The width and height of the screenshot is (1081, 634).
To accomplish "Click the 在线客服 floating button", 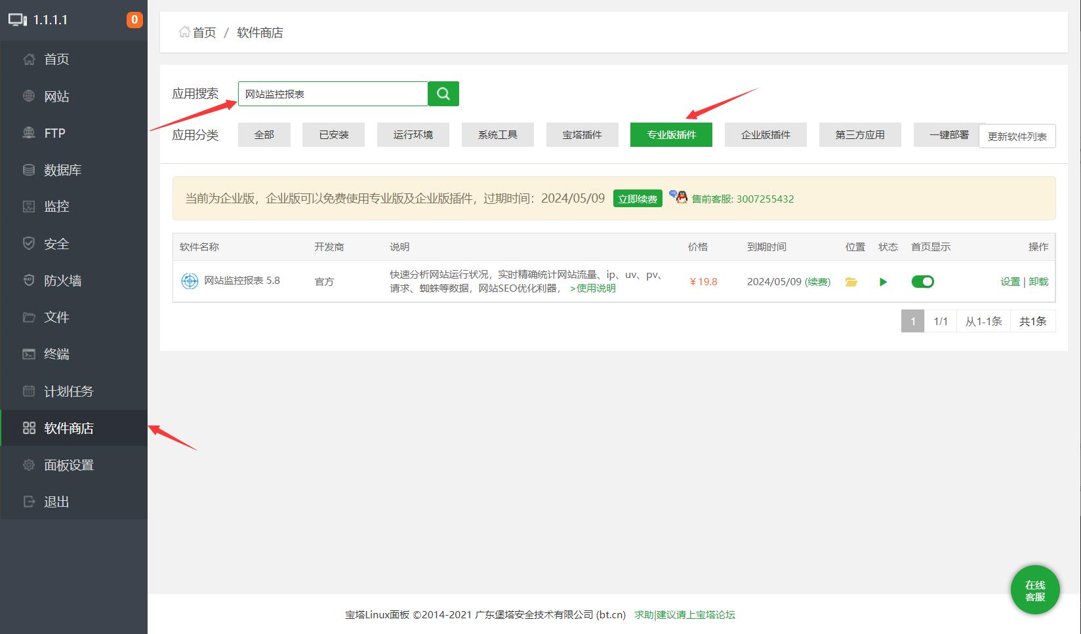I will 1035,590.
